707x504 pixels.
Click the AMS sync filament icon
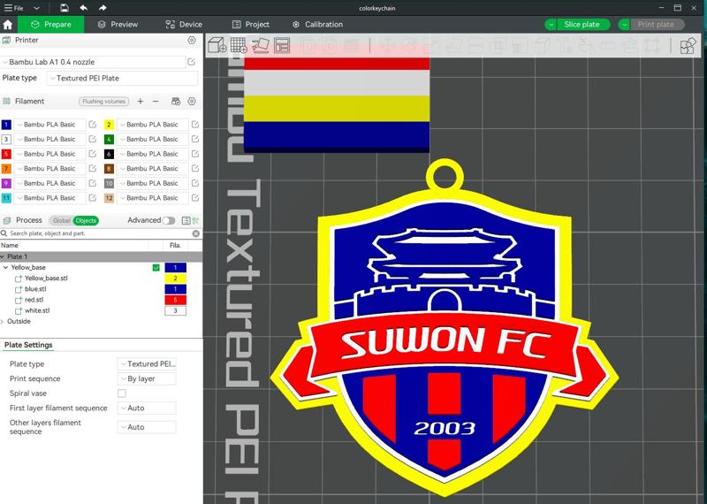[176, 102]
